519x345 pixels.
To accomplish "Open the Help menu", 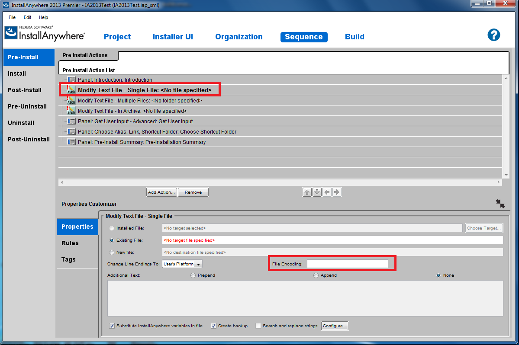I will 43,18.
